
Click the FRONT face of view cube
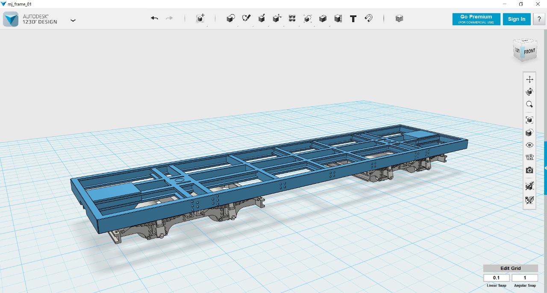529,51
